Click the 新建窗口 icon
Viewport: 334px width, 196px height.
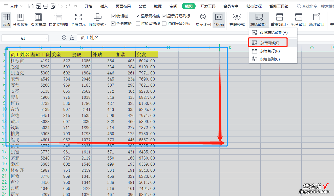coord(317,20)
